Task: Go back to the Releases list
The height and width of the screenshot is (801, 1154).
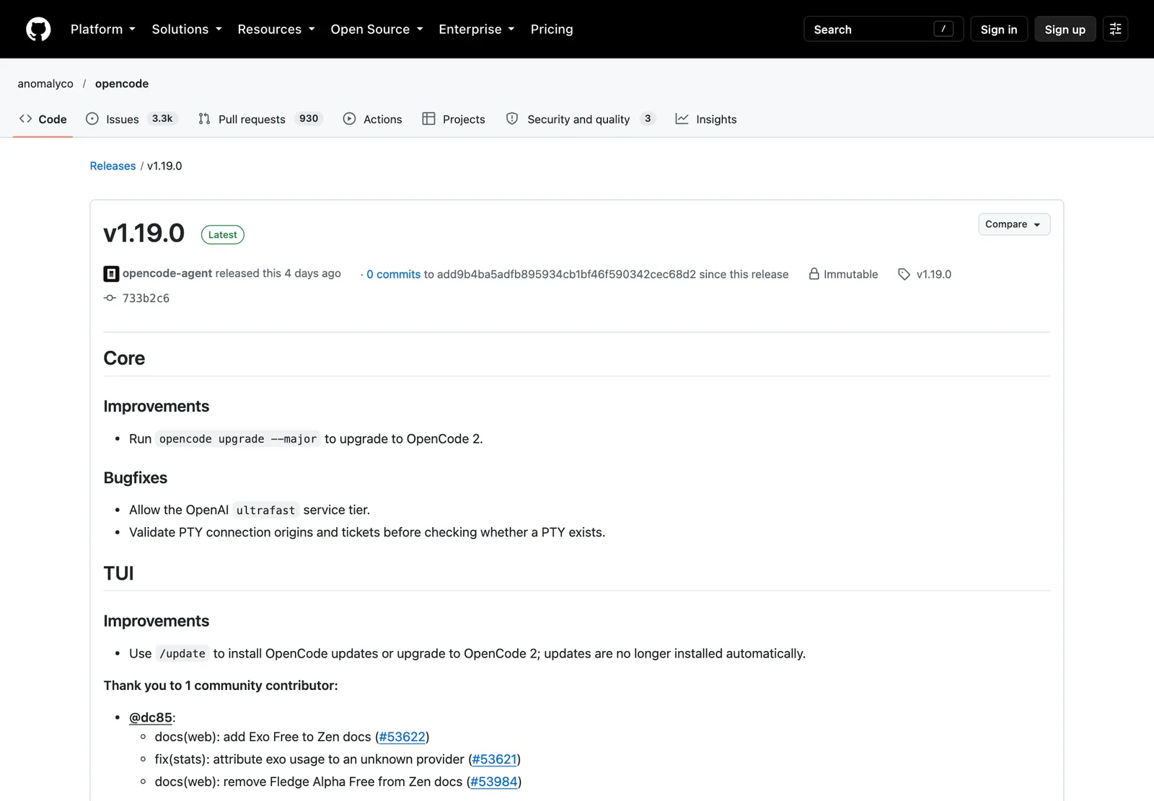Action: point(113,166)
